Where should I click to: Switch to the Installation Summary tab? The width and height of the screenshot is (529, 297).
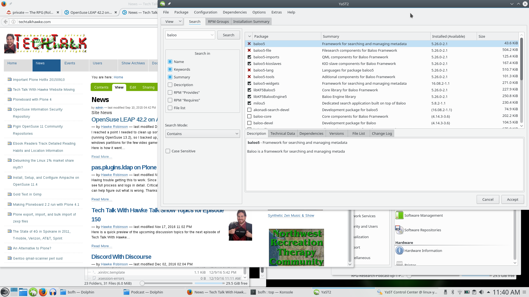click(251, 21)
